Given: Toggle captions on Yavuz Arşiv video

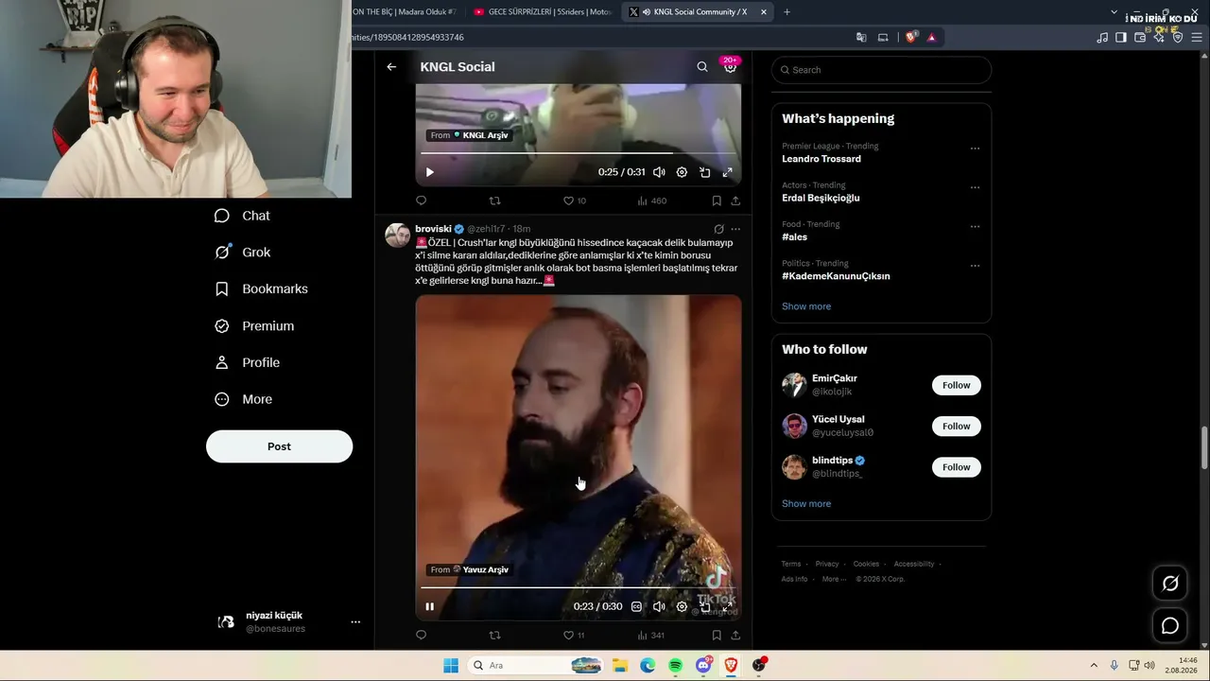Looking at the screenshot, I should click(636, 606).
